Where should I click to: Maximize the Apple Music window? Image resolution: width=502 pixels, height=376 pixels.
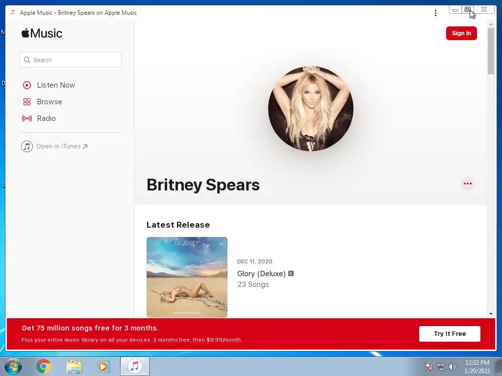pos(468,10)
